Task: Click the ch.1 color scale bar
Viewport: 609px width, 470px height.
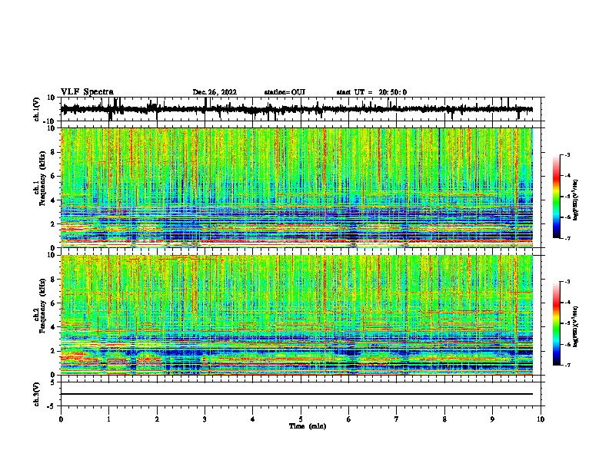Action: tap(557, 197)
